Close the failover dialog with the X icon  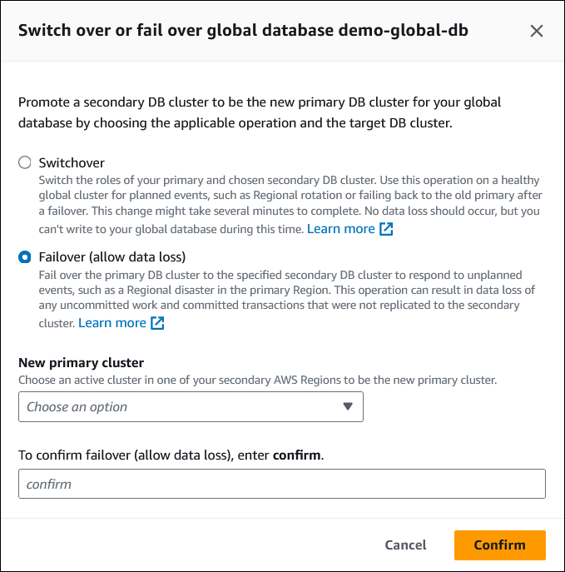pos(537,31)
